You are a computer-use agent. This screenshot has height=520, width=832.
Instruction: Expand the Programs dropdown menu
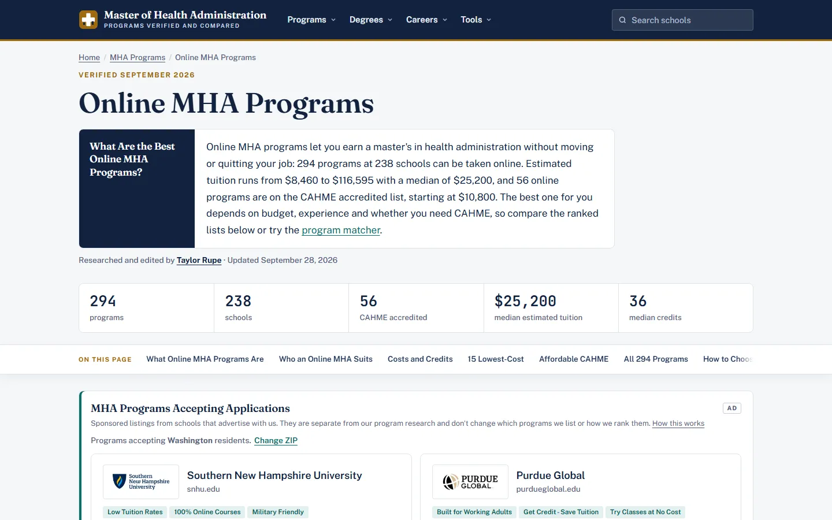pos(311,20)
